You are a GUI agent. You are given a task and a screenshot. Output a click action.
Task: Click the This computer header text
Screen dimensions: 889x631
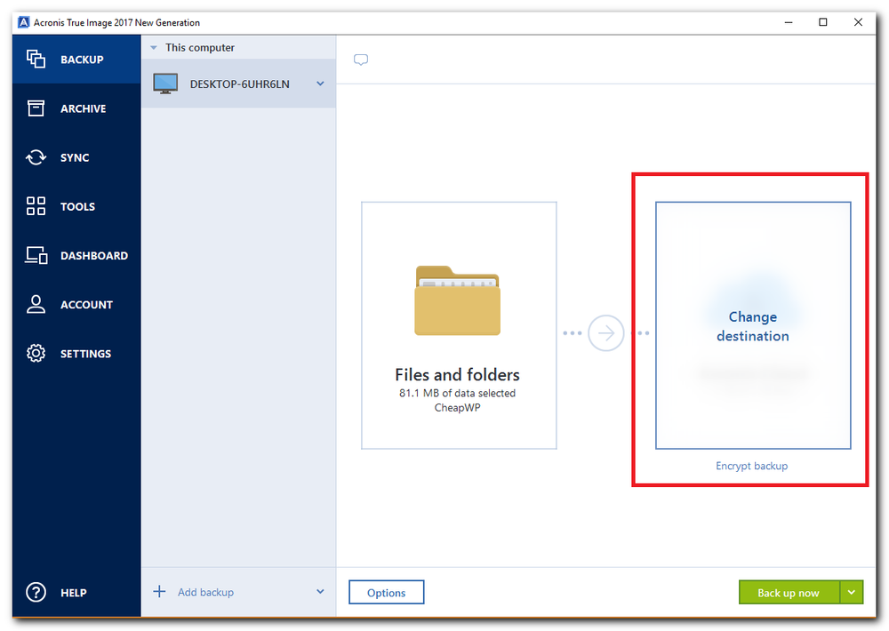coord(199,48)
